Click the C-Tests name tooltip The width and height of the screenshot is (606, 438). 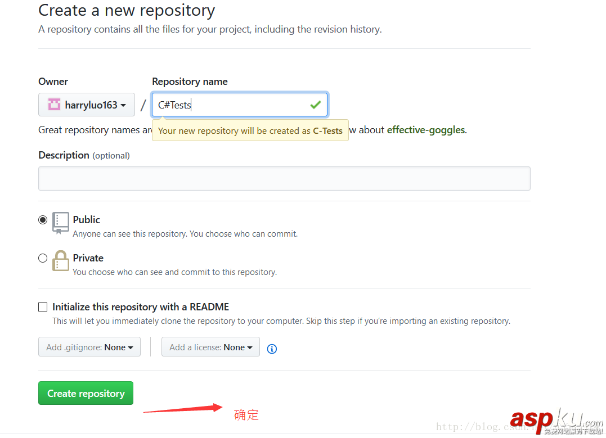coord(250,130)
